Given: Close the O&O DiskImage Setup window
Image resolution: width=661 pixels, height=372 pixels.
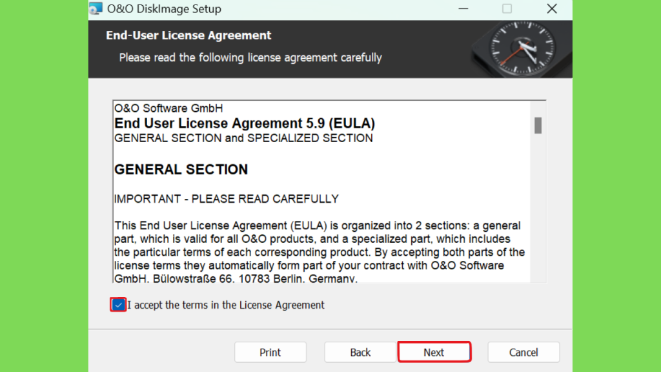Looking at the screenshot, I should coord(552,9).
